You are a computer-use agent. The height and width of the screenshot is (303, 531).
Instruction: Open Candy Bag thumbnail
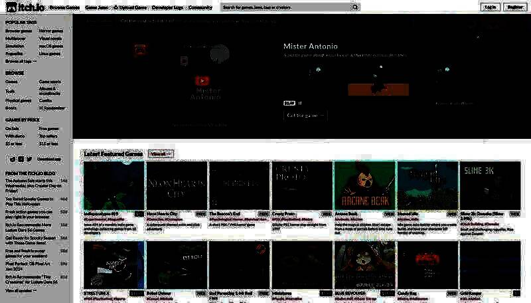tap(427, 264)
